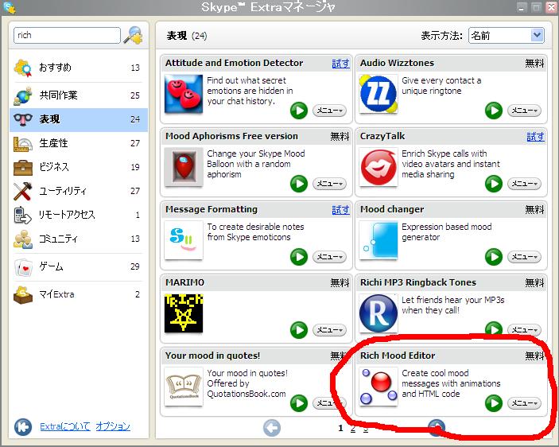559x447 pixels.
Task: Open the 生産性 category
Action: coord(79,143)
